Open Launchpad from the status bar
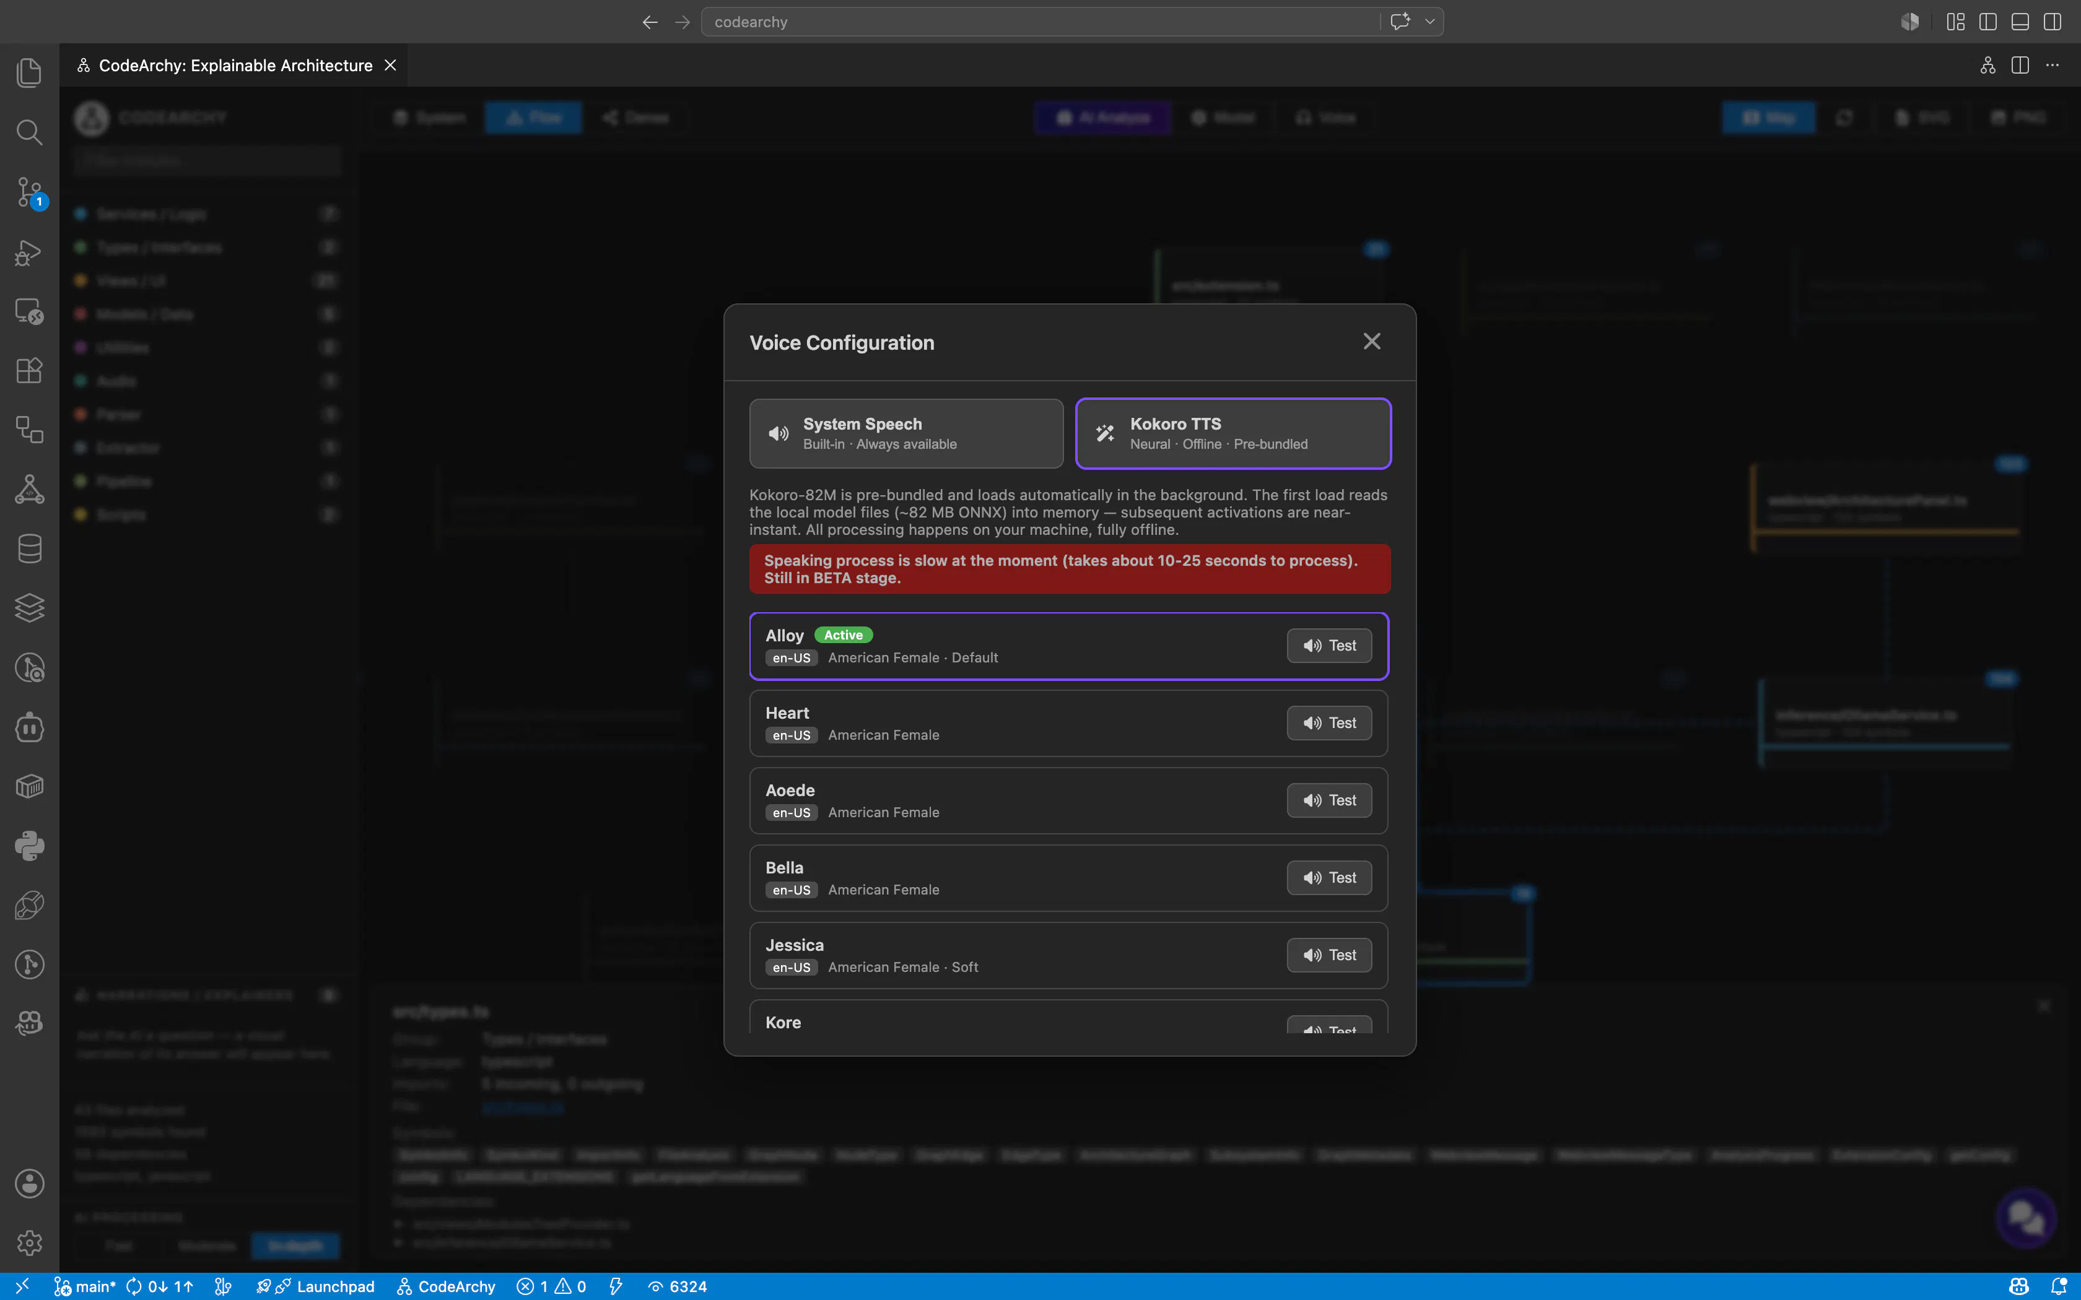 click(316, 1286)
